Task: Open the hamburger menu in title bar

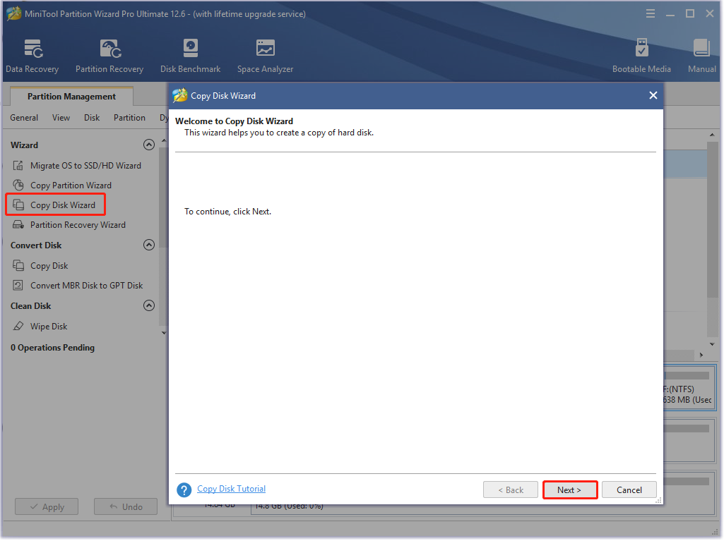Action: pos(650,14)
